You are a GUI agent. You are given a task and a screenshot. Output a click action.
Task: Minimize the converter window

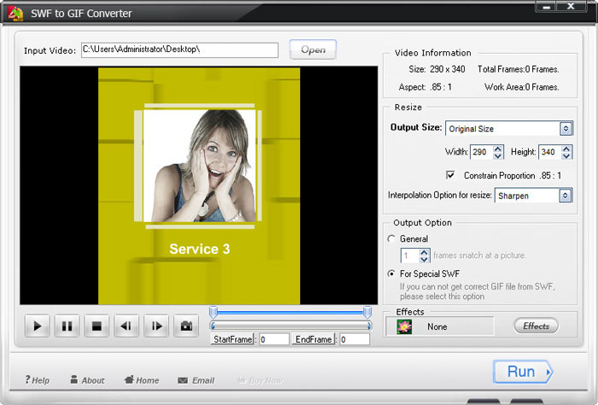click(x=546, y=7)
